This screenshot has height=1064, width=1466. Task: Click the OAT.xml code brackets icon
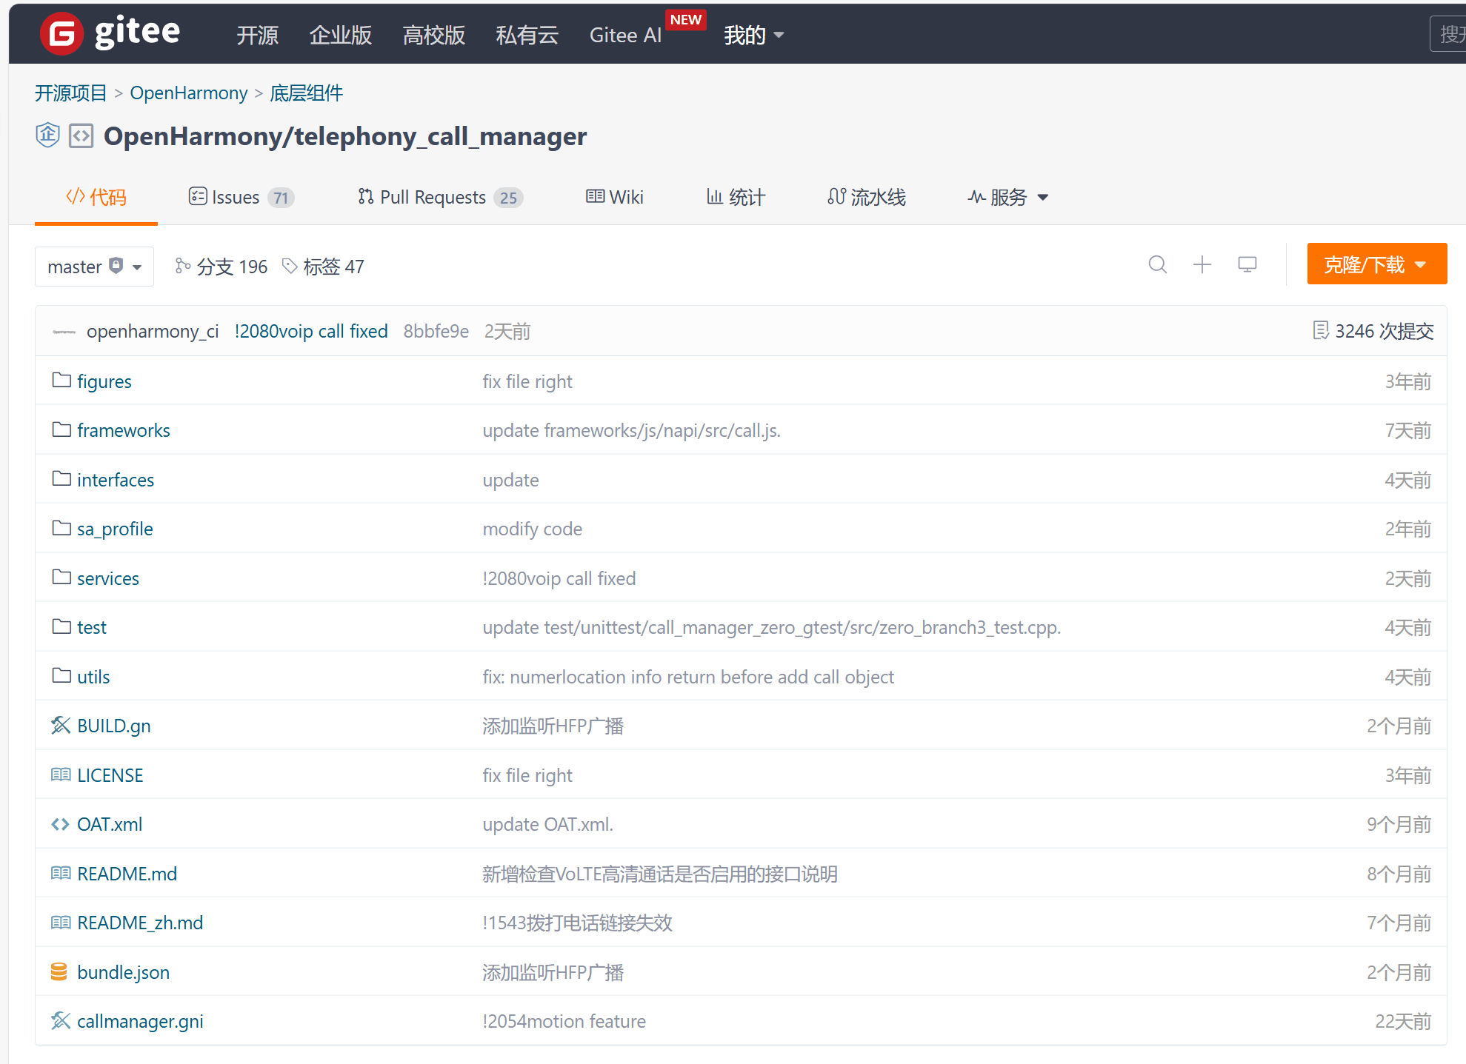[60, 824]
